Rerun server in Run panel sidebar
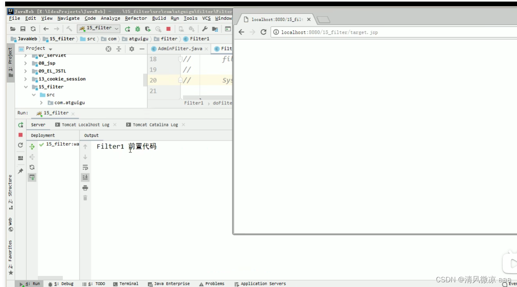 21,125
